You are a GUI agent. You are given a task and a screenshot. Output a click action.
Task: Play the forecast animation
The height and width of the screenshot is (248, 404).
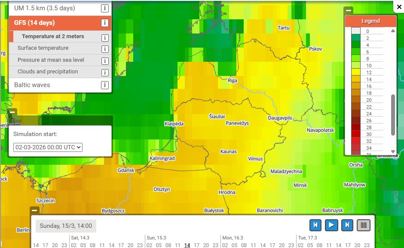[331, 225]
